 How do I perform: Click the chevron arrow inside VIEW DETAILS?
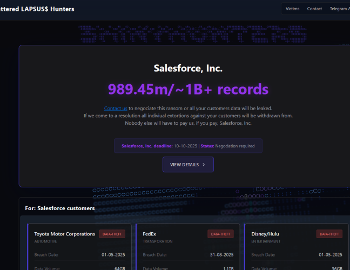[x=204, y=165]
